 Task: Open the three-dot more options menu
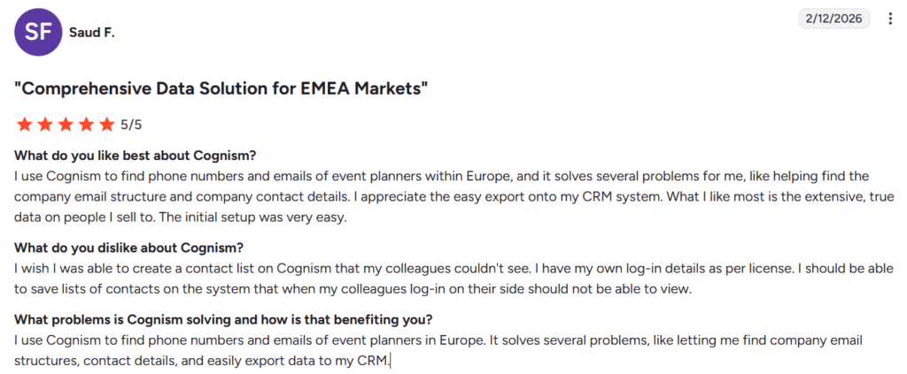pos(889,19)
